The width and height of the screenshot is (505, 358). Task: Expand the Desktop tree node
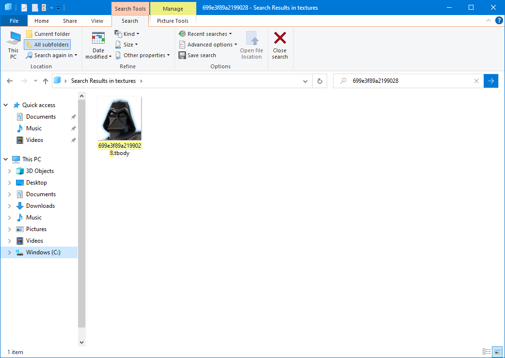tap(9, 183)
